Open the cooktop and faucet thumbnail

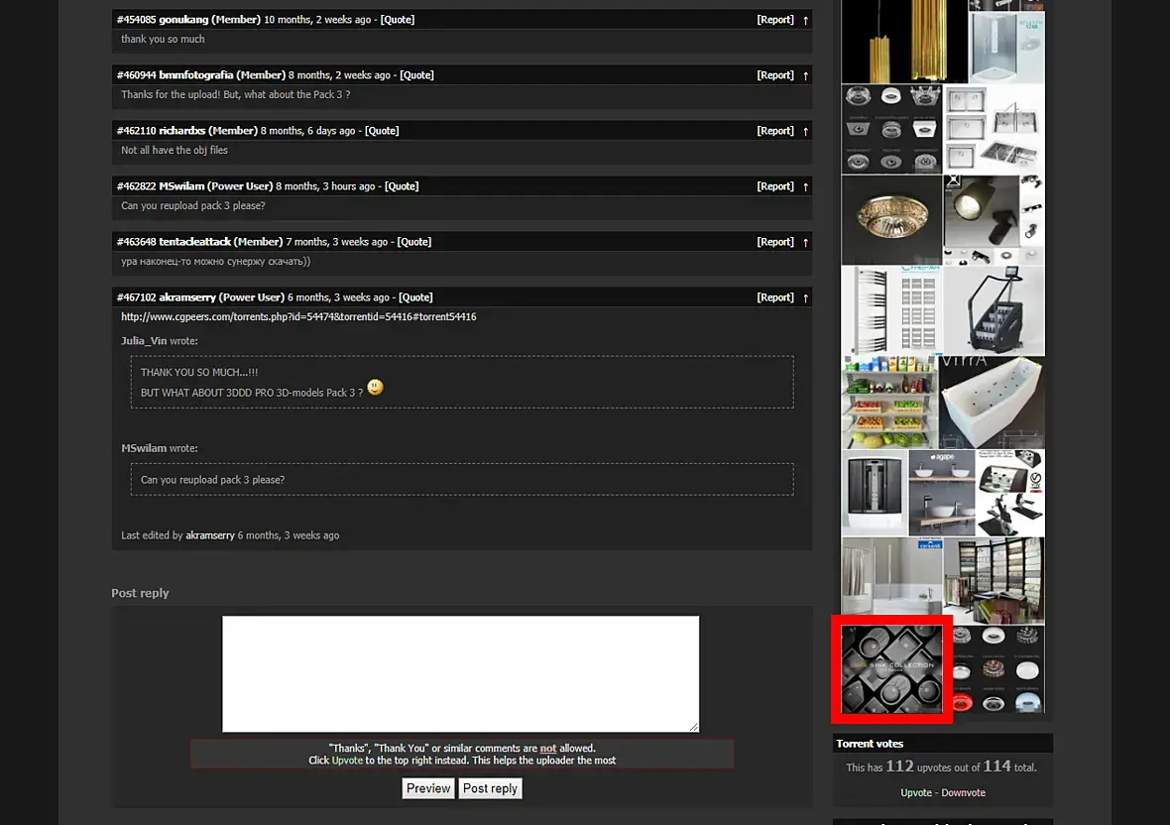coord(1010,492)
